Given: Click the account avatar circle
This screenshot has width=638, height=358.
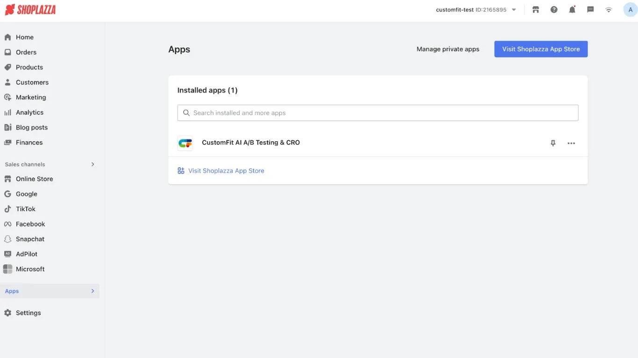Looking at the screenshot, I should (630, 9).
